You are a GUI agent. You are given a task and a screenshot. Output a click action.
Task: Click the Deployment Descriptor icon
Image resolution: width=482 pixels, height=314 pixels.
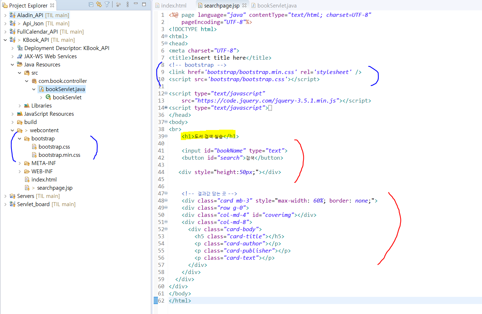coord(20,48)
